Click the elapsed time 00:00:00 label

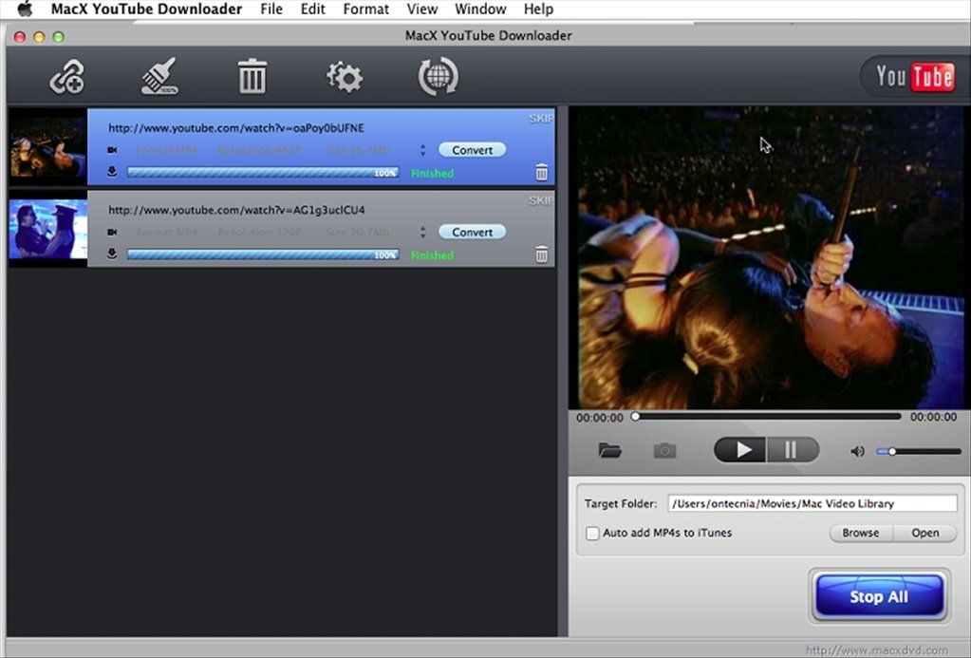(x=600, y=418)
